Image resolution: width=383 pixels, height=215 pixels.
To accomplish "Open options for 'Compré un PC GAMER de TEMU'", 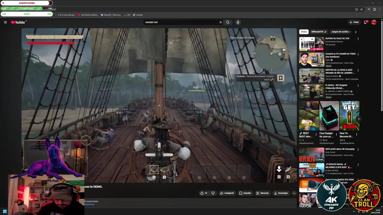I will tap(358, 54).
